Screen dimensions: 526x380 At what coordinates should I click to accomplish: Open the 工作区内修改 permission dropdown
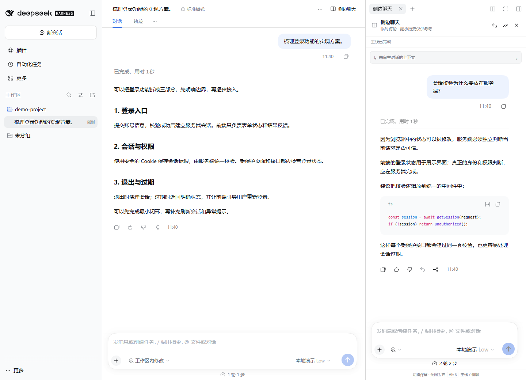(x=149, y=361)
